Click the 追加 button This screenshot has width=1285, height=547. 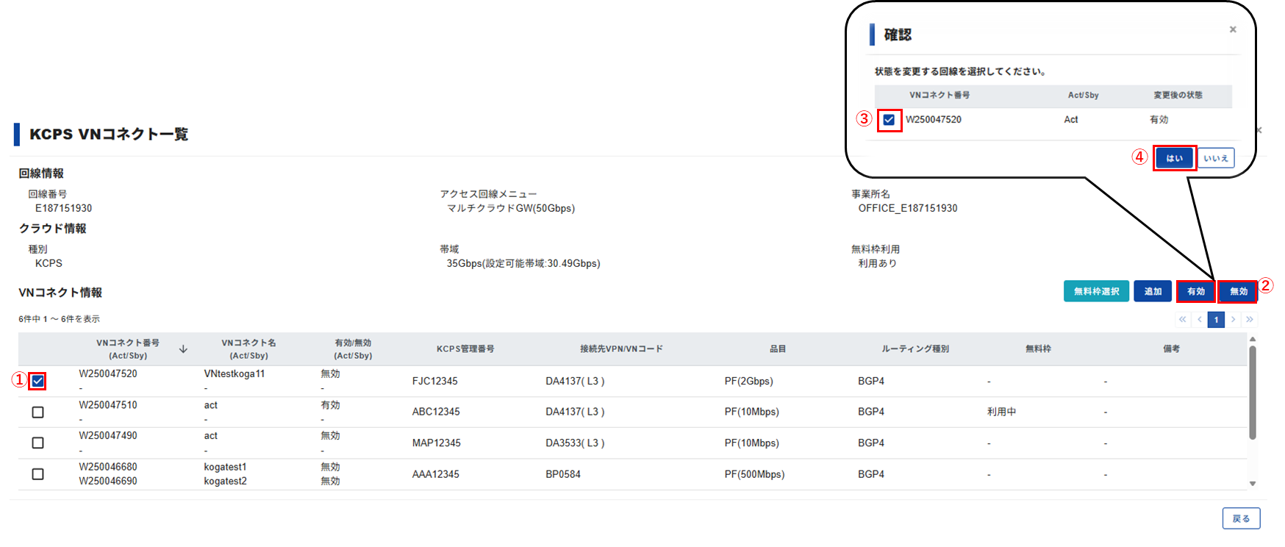click(x=1153, y=292)
